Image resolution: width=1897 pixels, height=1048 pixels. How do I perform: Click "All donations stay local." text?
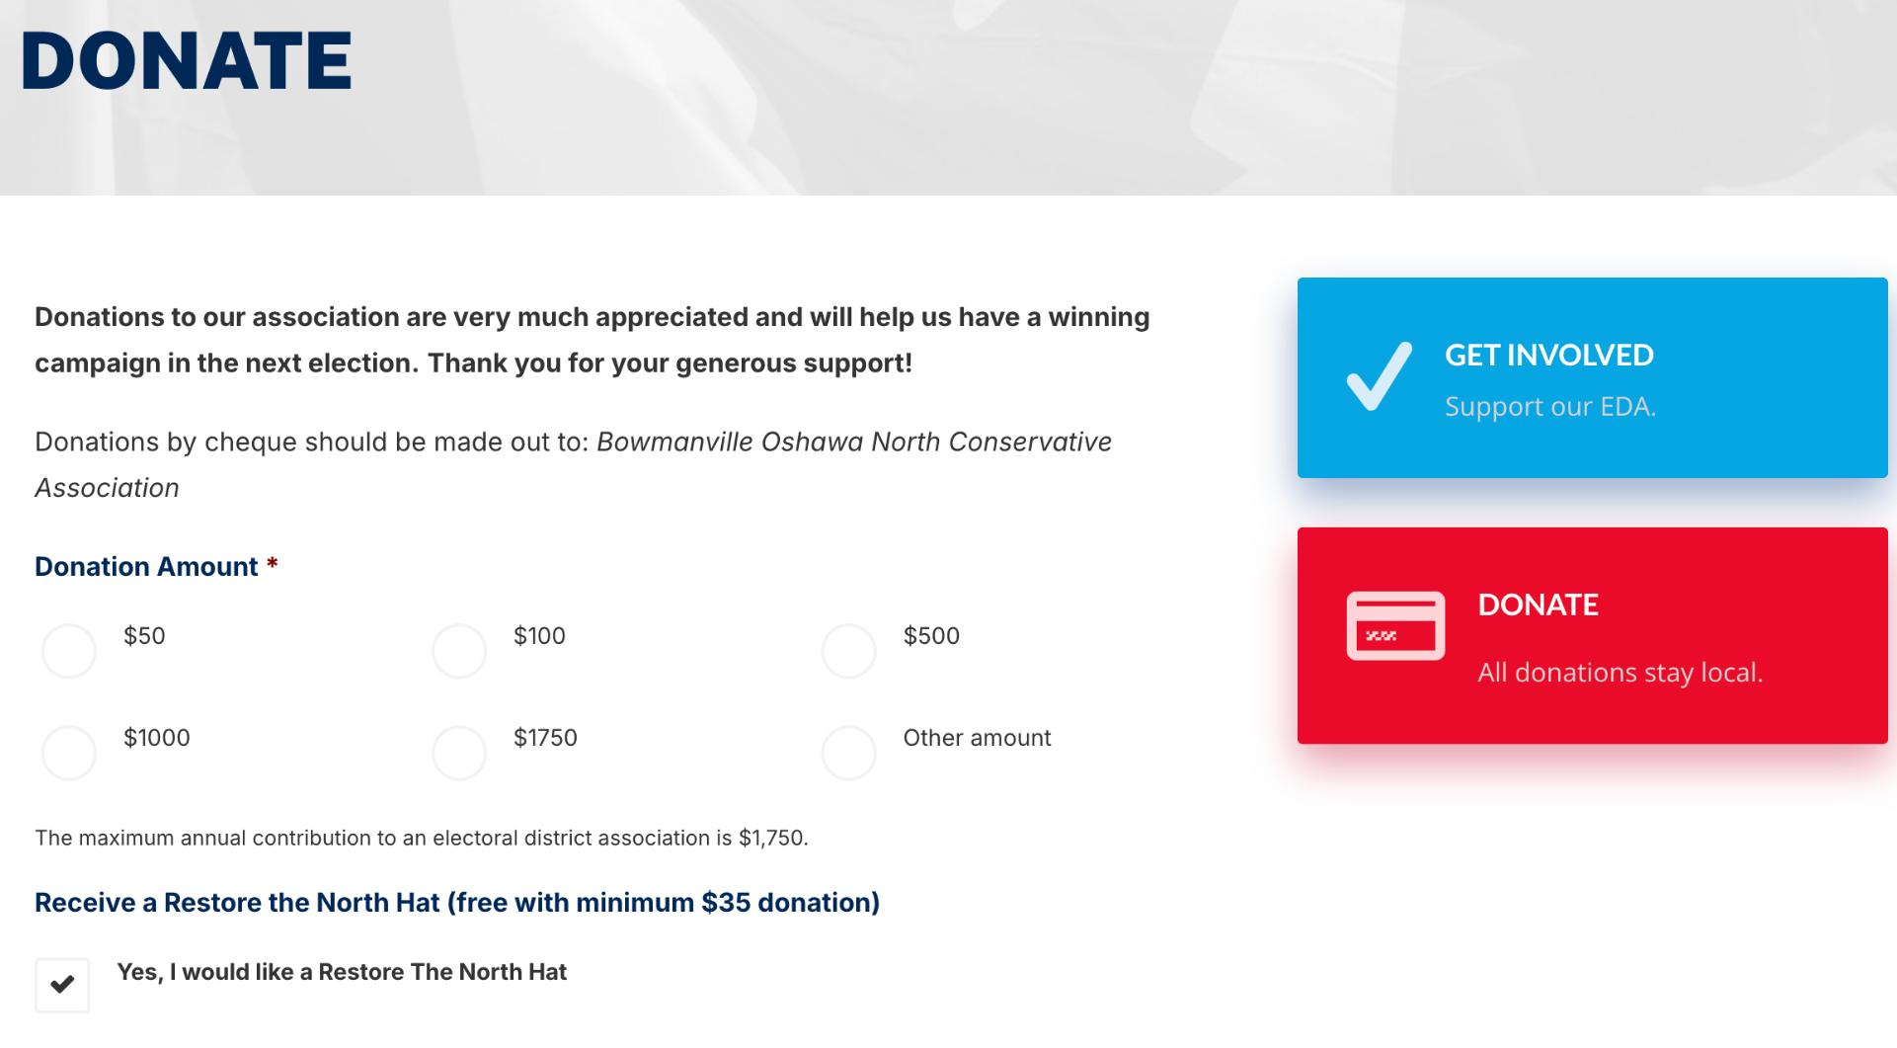coord(1620,673)
